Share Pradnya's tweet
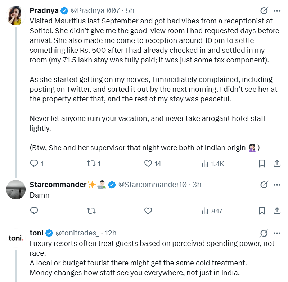This screenshot has height=282, width=288. 277,164
